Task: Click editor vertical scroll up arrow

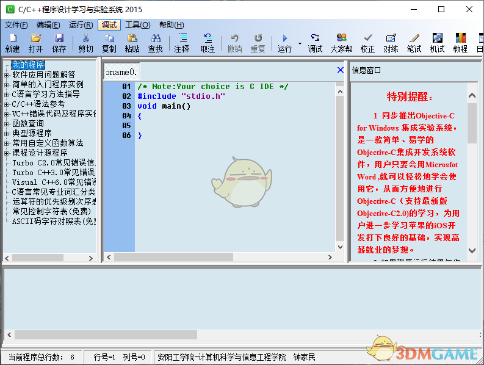Action: click(x=340, y=92)
